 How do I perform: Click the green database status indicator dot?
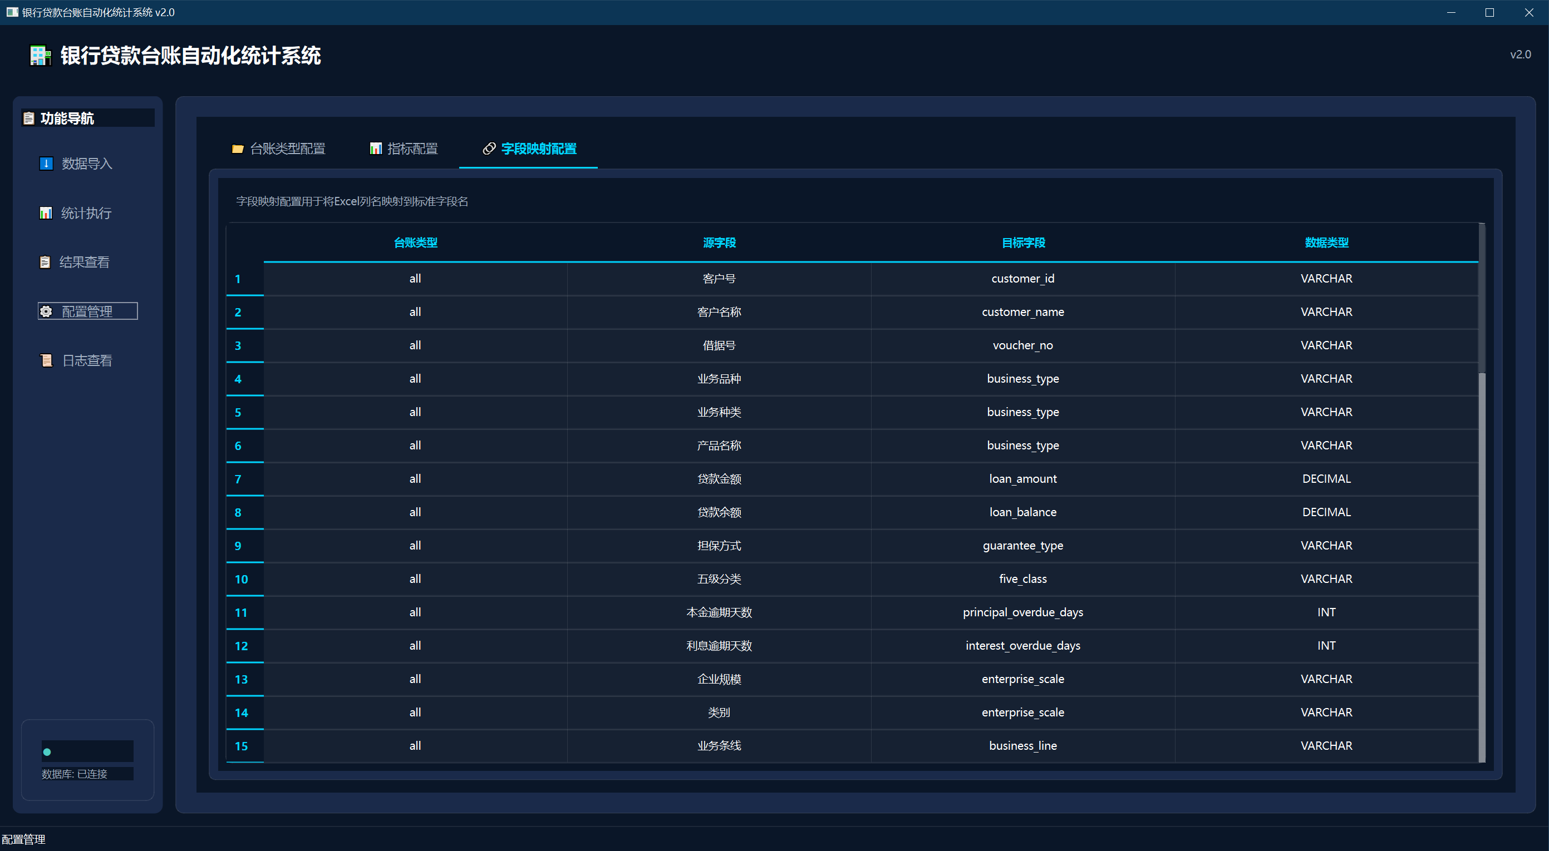click(x=47, y=752)
